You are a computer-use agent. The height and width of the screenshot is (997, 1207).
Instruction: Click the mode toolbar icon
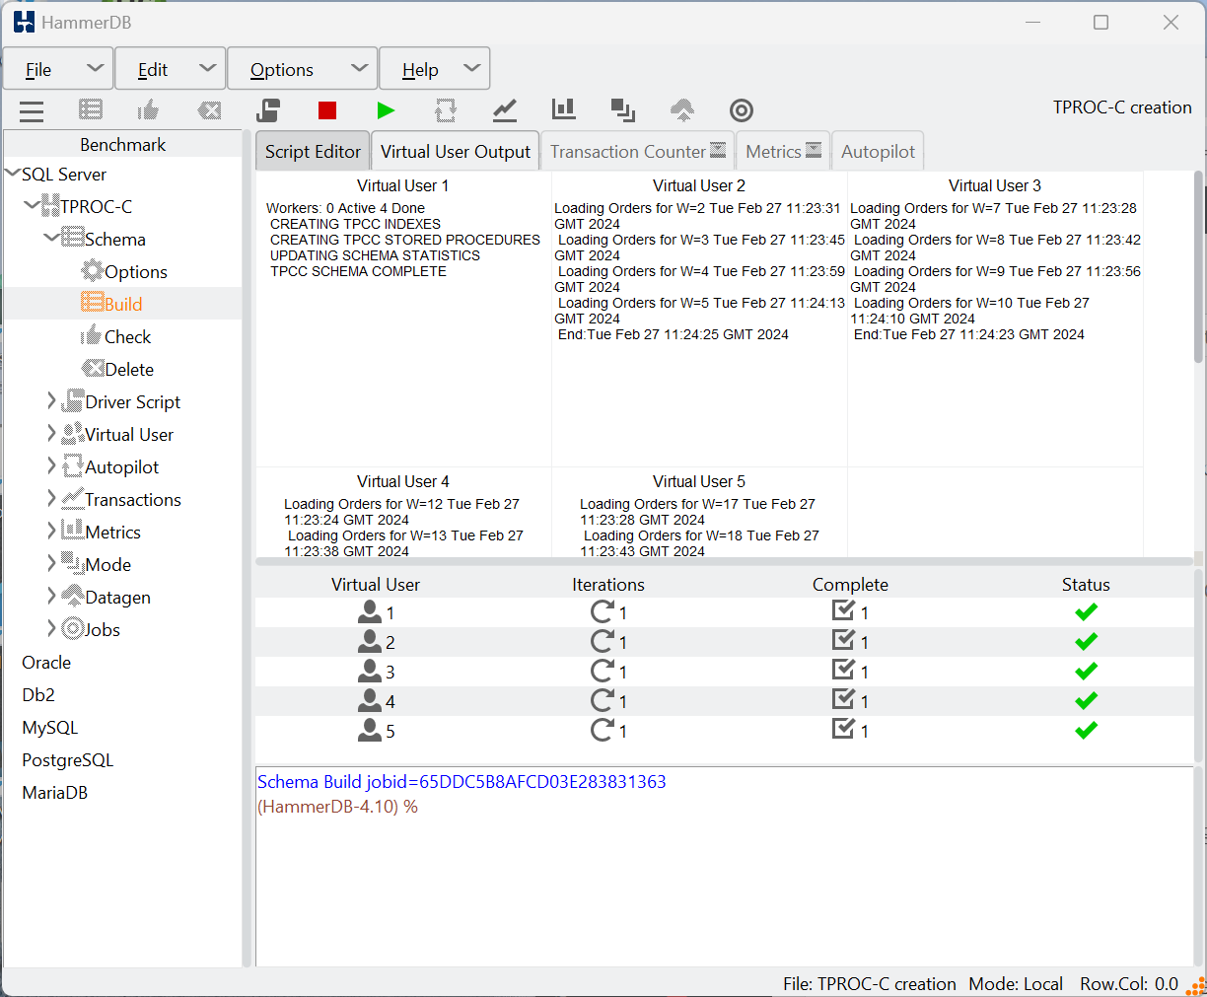623,109
